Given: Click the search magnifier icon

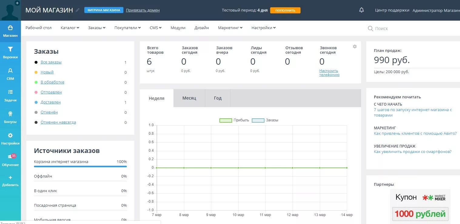Looking at the screenshot, I should pyautogui.click(x=370, y=28).
